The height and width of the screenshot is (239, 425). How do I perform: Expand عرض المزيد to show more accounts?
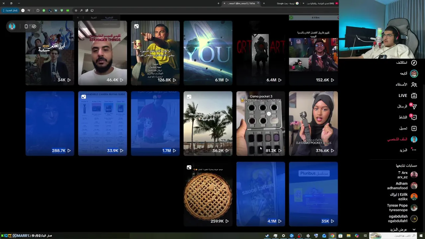[403, 230]
